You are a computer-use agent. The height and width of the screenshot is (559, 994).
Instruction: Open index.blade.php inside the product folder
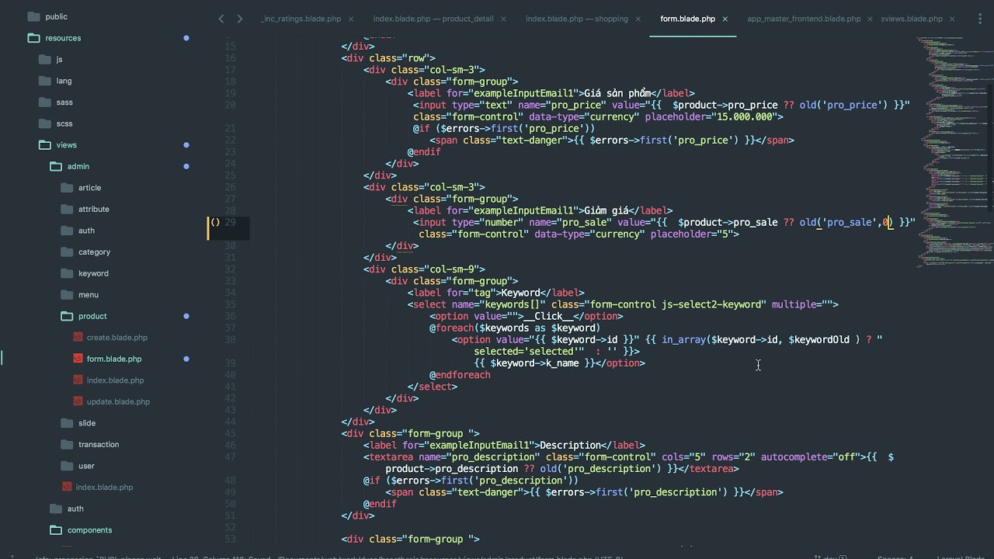click(x=115, y=380)
